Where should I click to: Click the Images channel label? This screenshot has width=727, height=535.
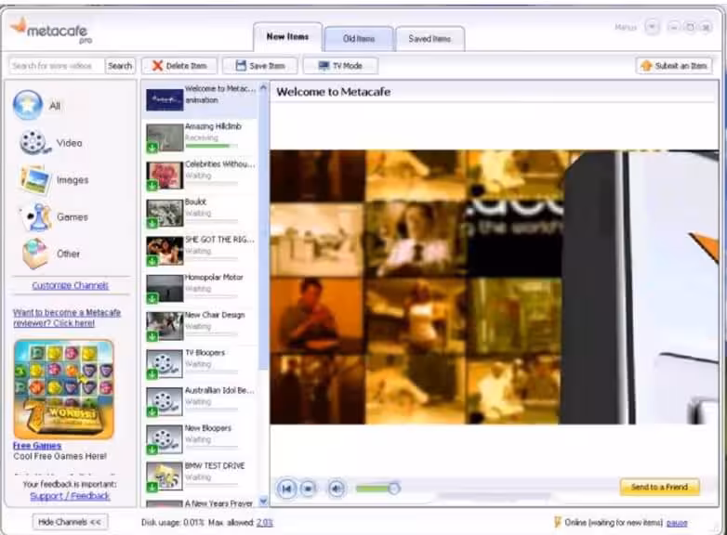coord(73,180)
